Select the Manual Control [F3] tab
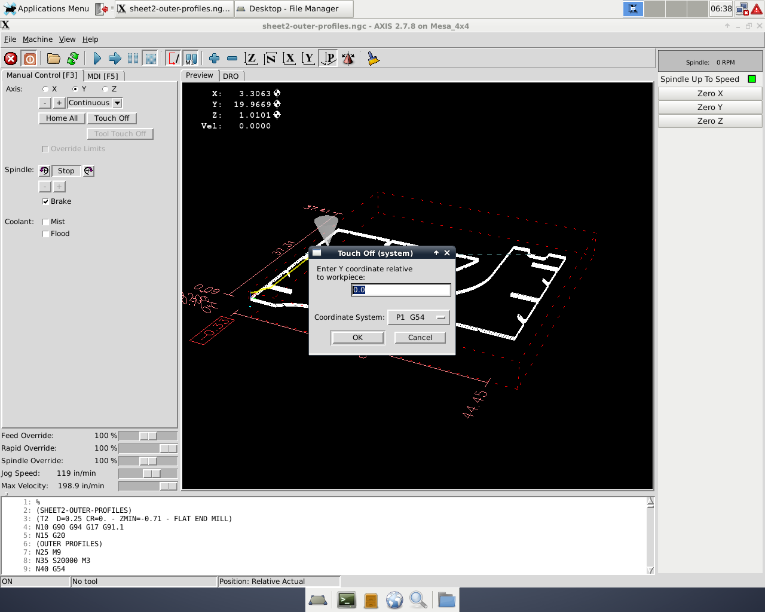The image size is (765, 612). tap(42, 75)
